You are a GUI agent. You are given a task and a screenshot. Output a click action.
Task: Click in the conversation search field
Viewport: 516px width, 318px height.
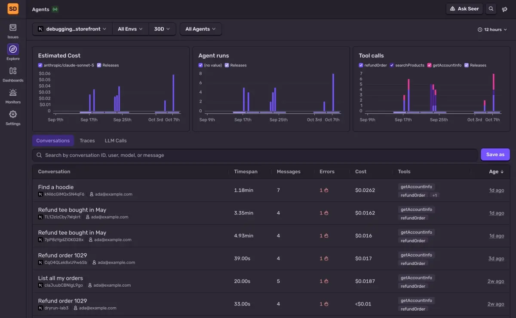coord(255,155)
